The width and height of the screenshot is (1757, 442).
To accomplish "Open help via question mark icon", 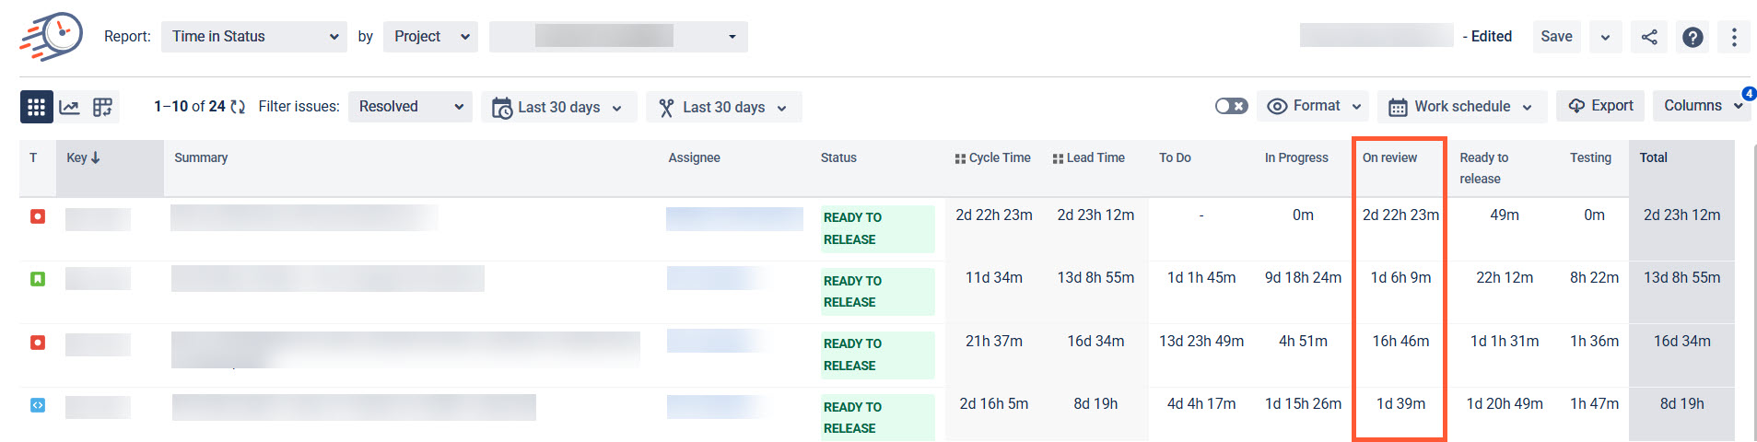I will (1693, 37).
